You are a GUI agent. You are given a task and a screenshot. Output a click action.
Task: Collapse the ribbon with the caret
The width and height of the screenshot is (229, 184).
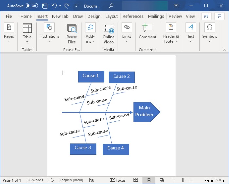point(224,50)
